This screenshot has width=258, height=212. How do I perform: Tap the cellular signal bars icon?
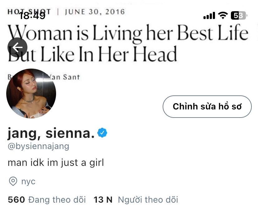[209, 16]
